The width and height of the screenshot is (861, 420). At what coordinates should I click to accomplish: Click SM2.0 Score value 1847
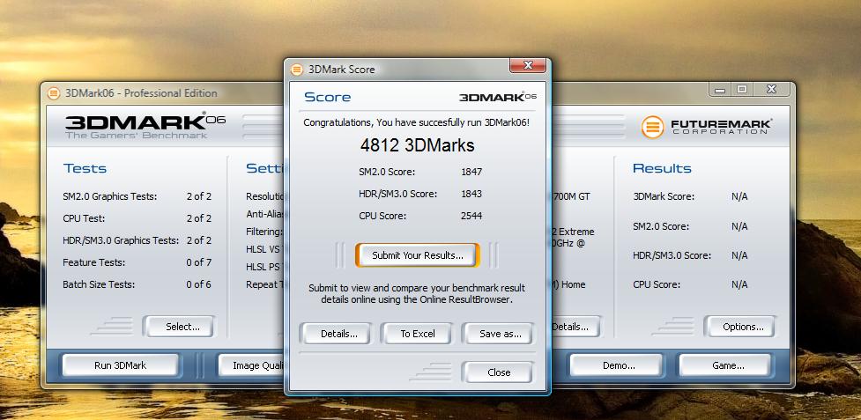click(x=471, y=172)
